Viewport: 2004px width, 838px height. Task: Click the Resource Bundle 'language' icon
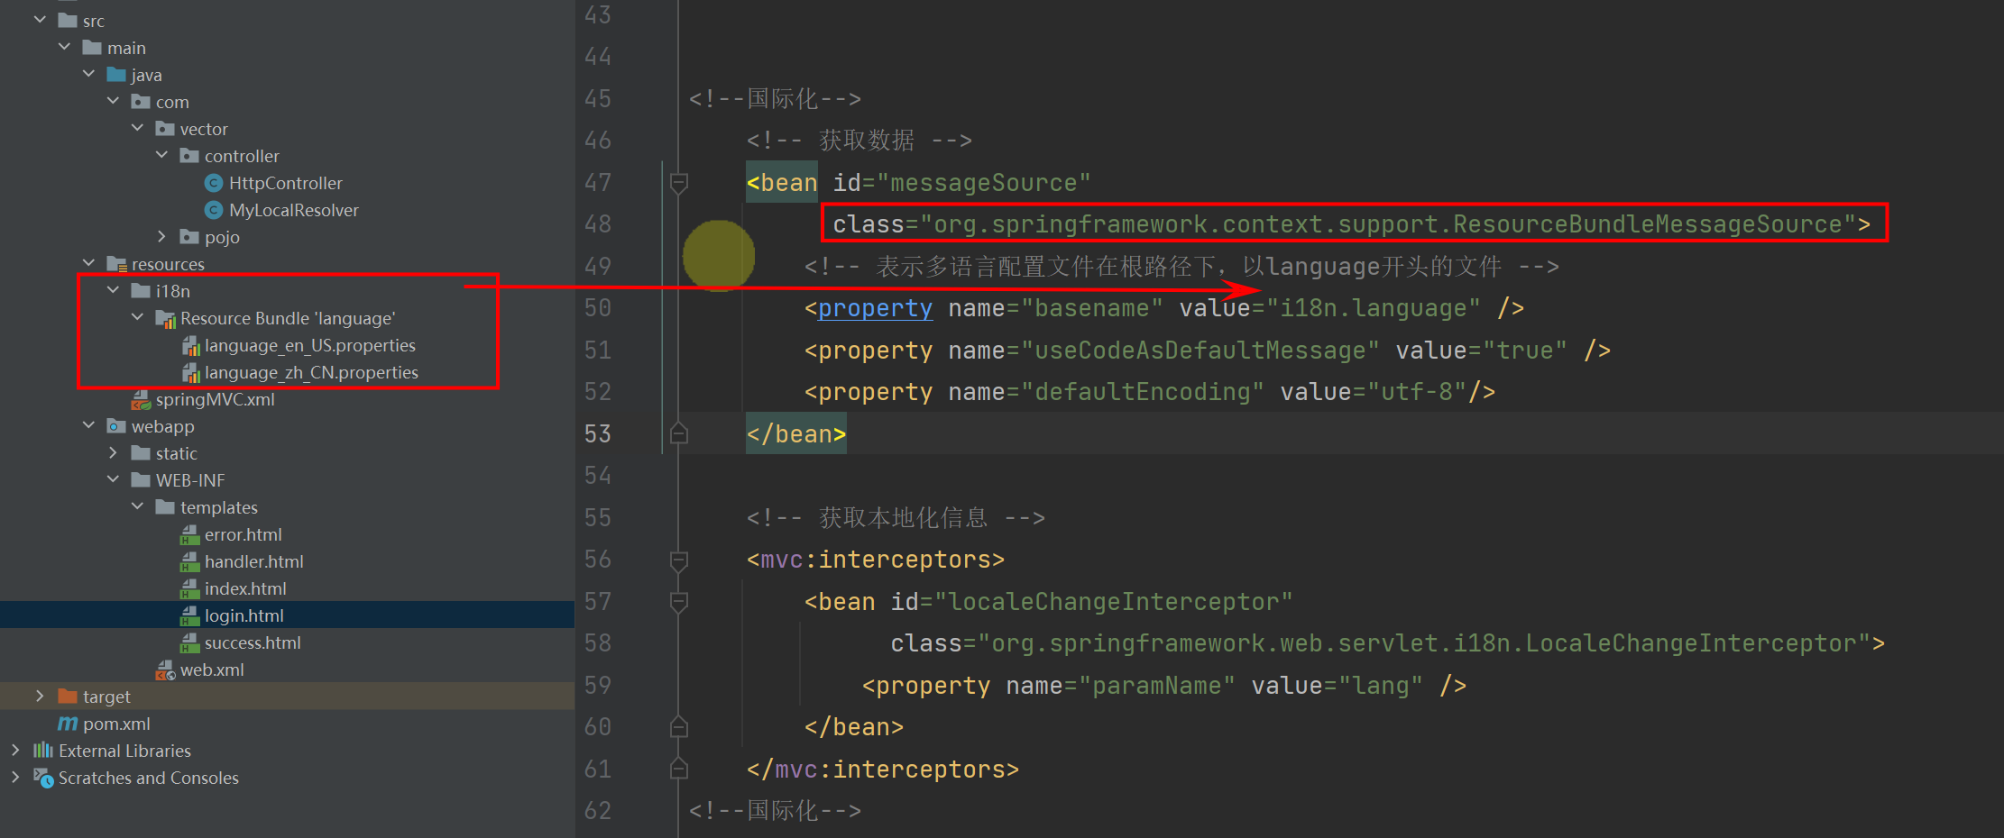click(166, 319)
